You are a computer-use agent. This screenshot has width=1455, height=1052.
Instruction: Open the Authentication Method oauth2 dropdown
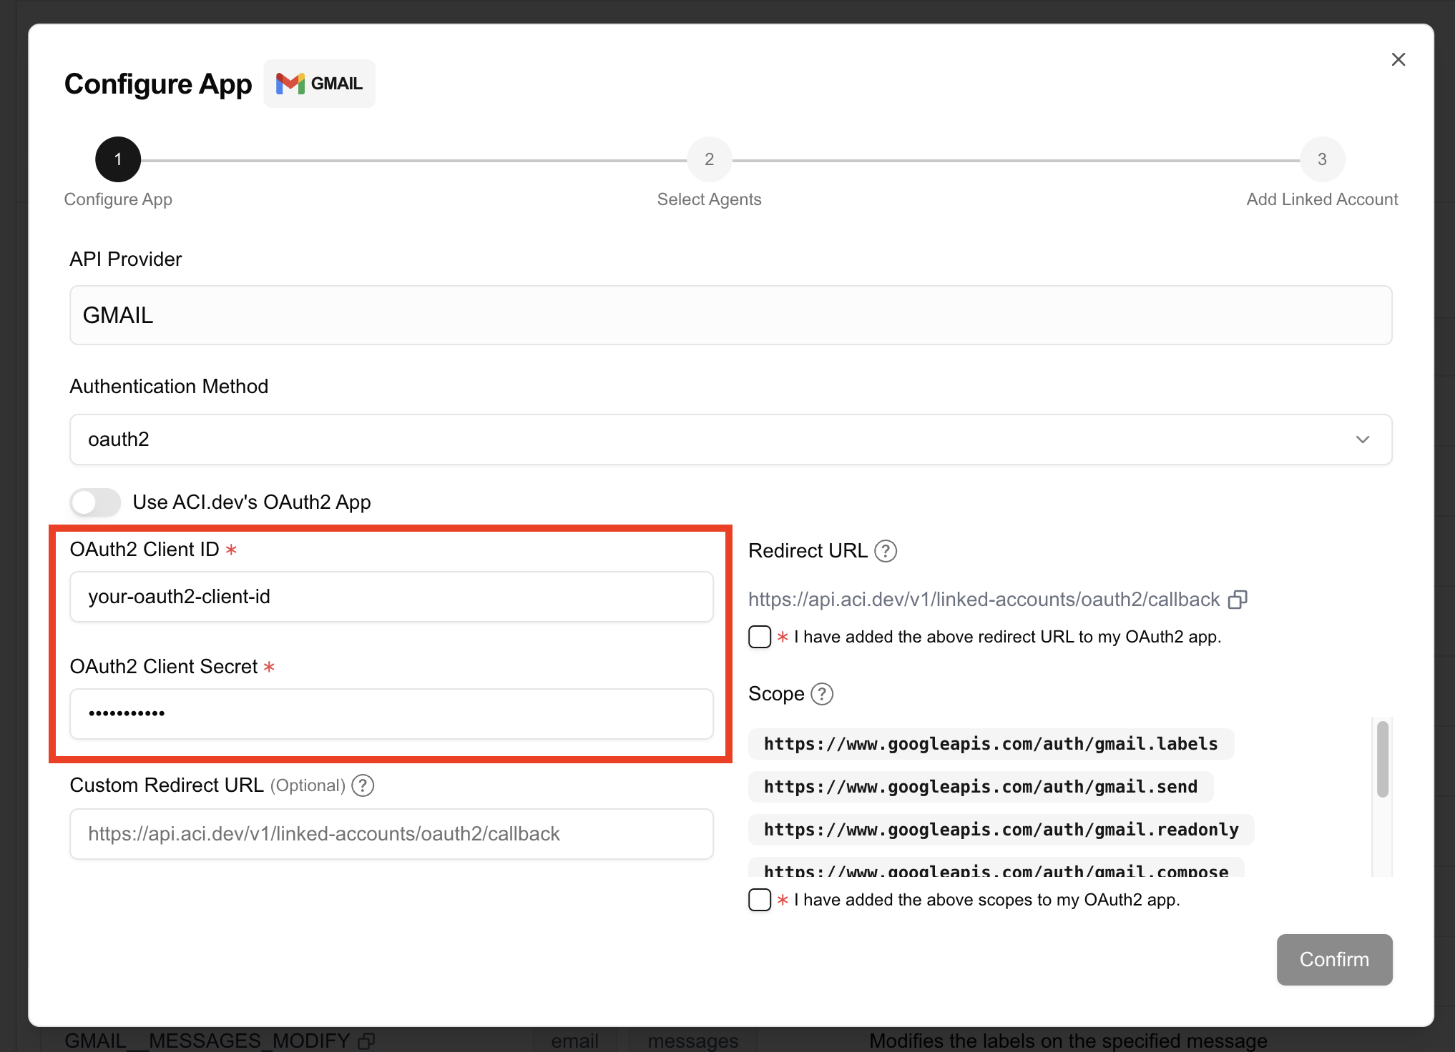[730, 440]
